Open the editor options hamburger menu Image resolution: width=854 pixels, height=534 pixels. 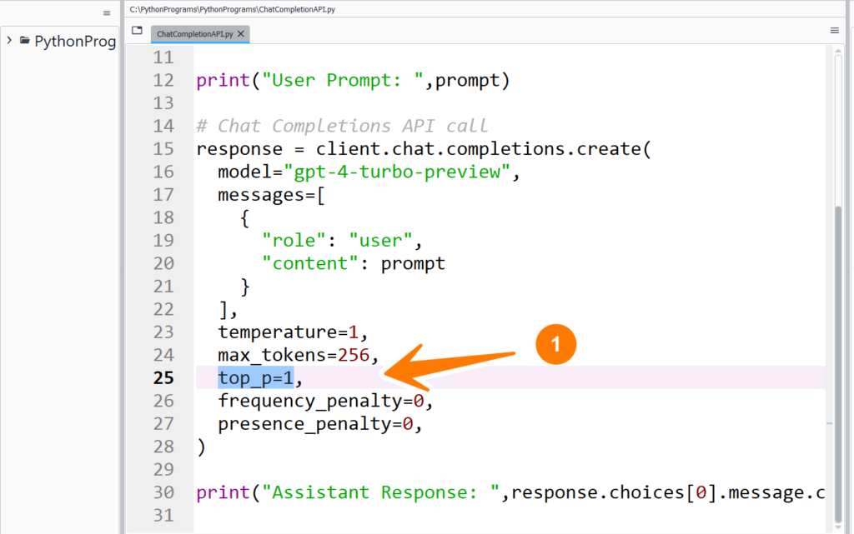click(x=833, y=30)
